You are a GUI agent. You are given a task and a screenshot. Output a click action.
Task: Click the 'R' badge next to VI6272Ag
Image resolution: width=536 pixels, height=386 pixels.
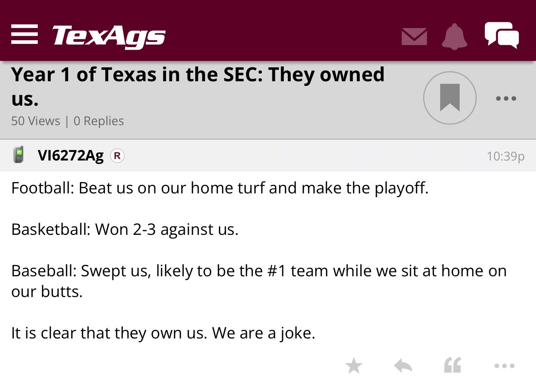[x=117, y=156]
